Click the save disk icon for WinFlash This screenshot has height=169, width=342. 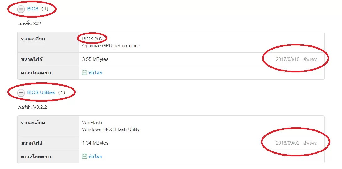tap(85, 156)
